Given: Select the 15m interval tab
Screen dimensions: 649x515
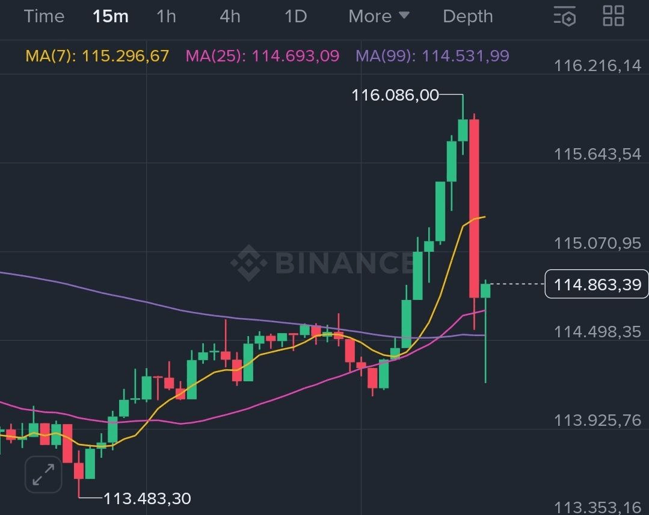Looking at the screenshot, I should pyautogui.click(x=111, y=16).
